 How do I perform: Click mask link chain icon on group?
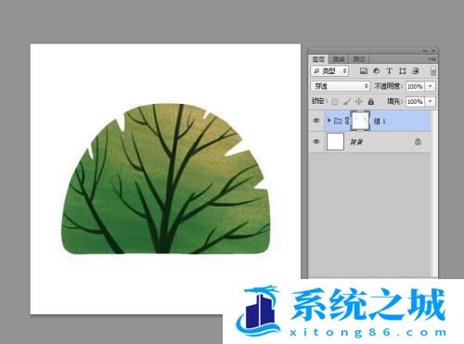click(x=347, y=121)
